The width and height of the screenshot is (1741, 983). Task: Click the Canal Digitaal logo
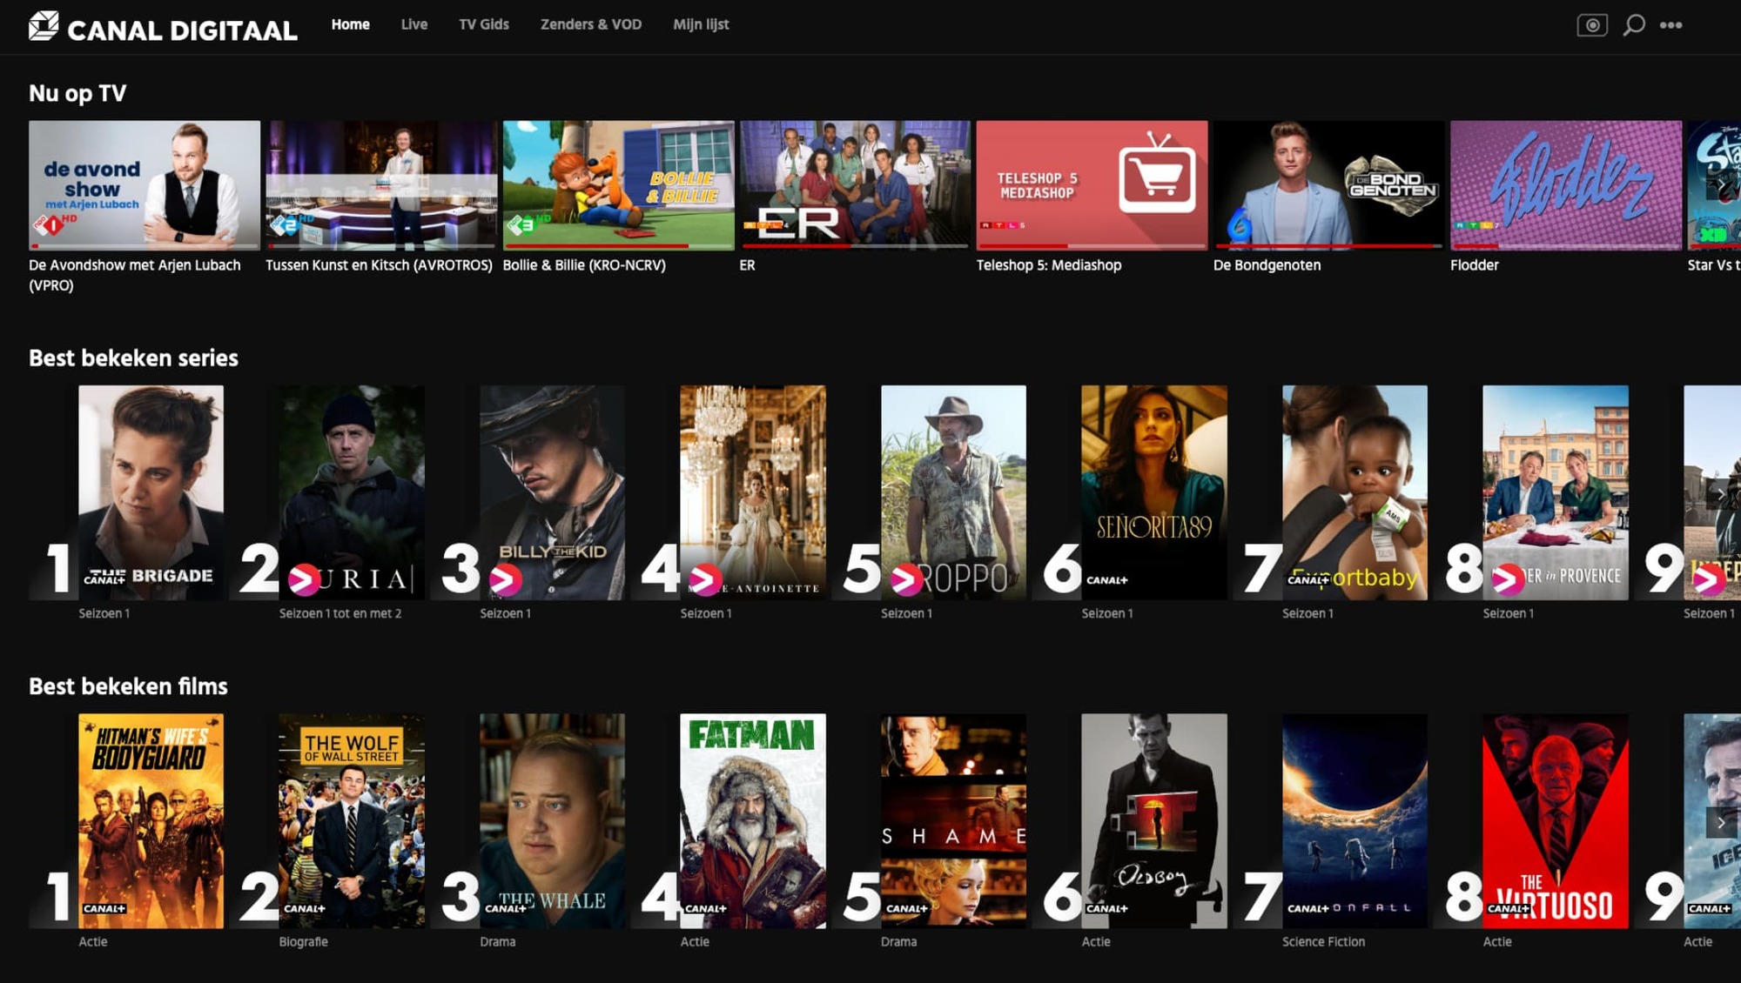(163, 27)
